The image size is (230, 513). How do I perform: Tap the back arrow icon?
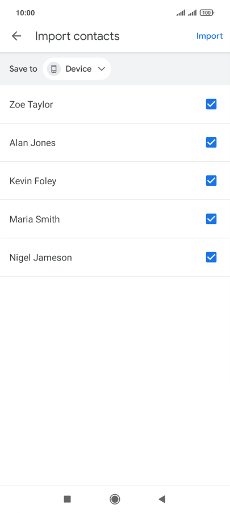click(16, 36)
